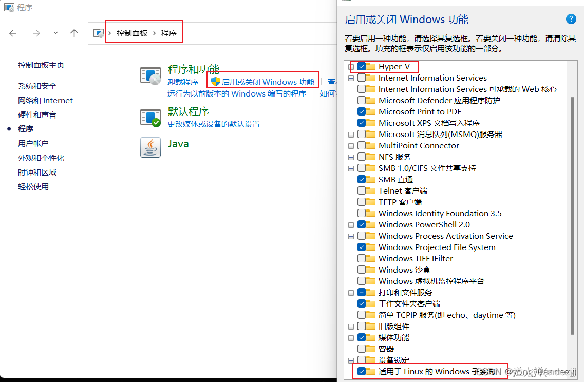
Task: Expand the NFS 服务 node
Action: (351, 157)
